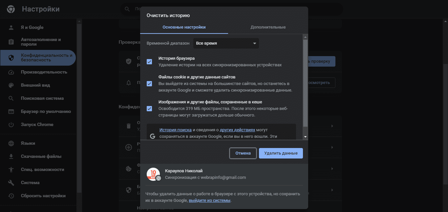Click the speedometer icon for Производительность
448x212 pixels.
tap(11, 72)
